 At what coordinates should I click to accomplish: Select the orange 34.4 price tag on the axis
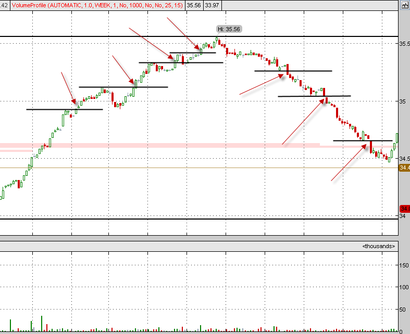point(404,168)
